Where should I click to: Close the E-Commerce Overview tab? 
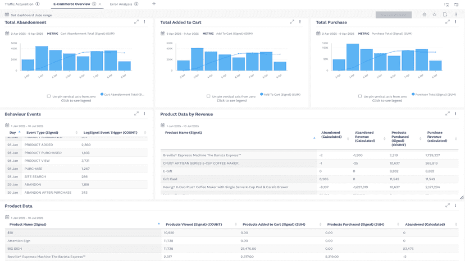point(100,4)
